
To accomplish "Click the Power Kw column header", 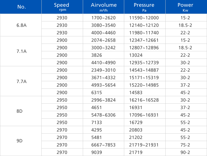I will (185, 7).
